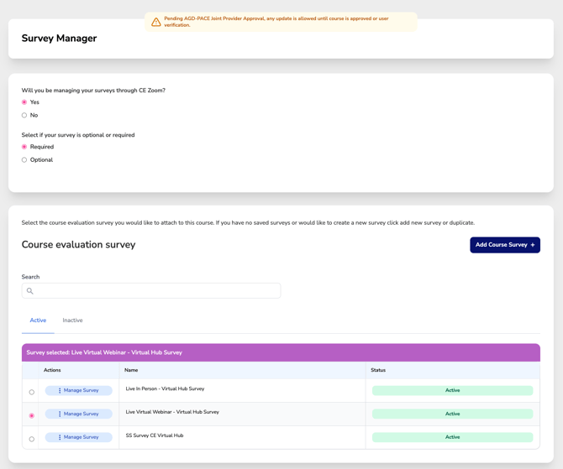Switch to the Active tab
The width and height of the screenshot is (563, 469).
point(38,320)
